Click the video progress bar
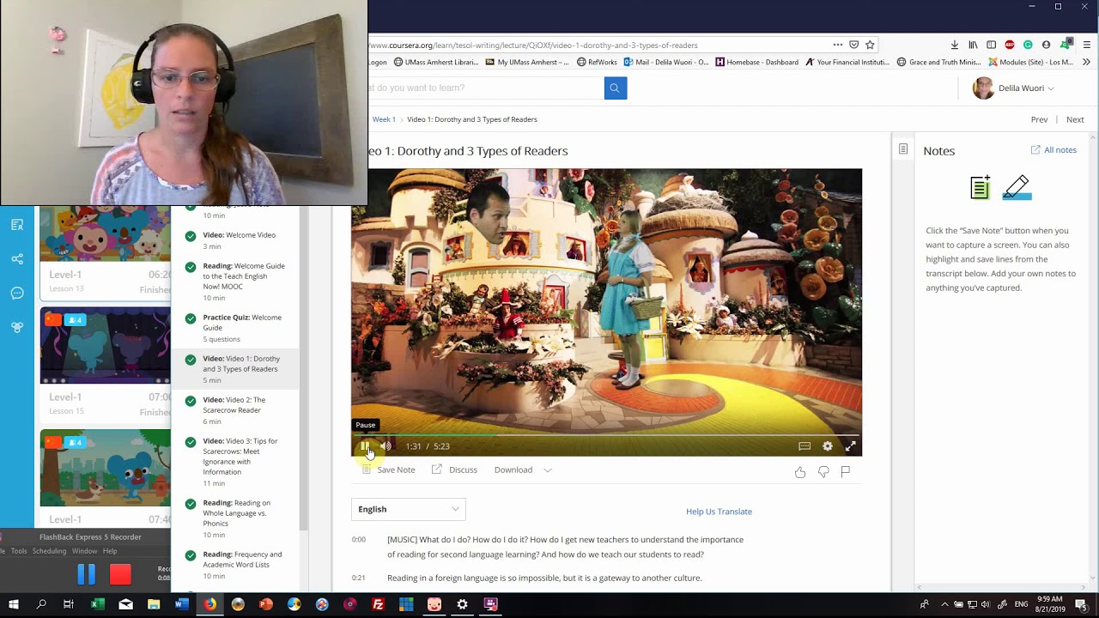Image resolution: width=1099 pixels, height=618 pixels. point(606,435)
